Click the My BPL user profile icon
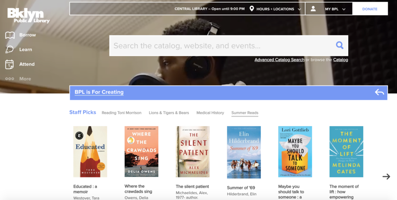 [x=313, y=9]
